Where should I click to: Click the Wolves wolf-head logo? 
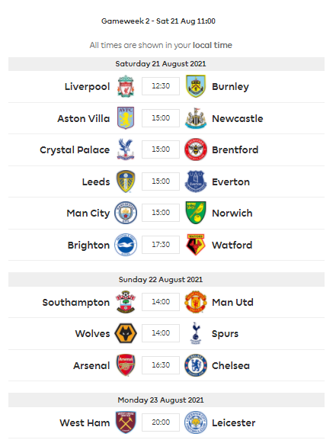[126, 333]
